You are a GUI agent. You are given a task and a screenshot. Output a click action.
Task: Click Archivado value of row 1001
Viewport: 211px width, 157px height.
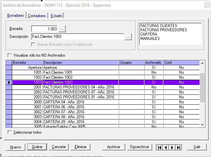154,72
